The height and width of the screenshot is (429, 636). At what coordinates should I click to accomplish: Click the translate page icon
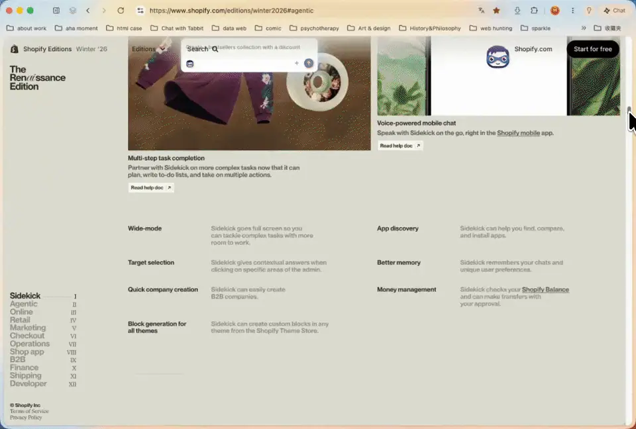[x=481, y=11]
